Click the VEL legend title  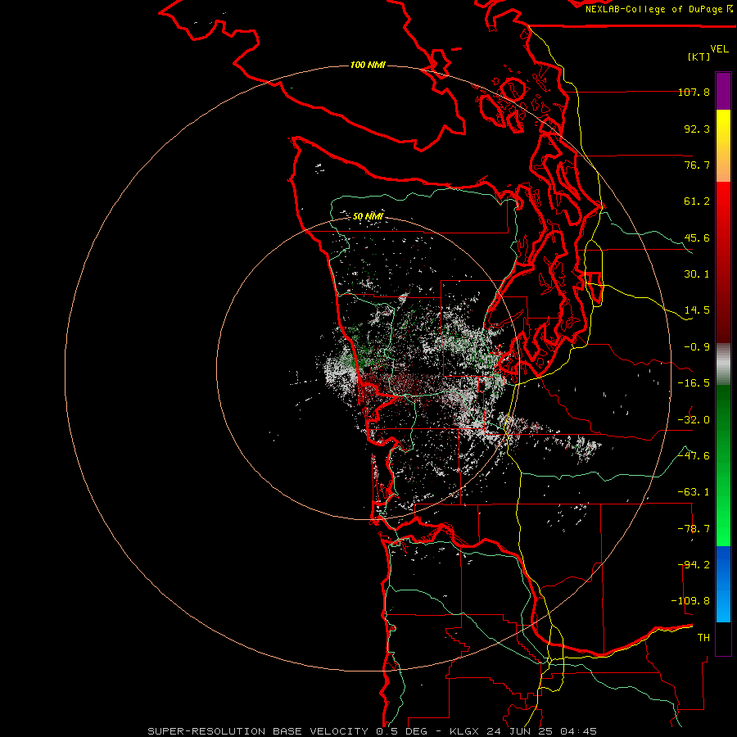pos(719,49)
